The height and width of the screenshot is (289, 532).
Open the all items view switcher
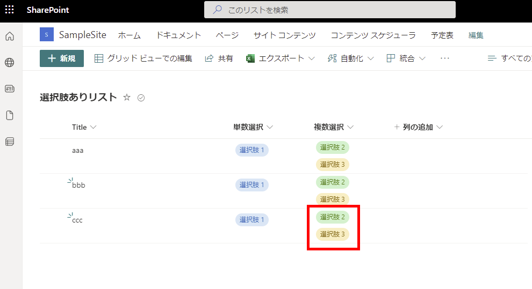point(509,58)
